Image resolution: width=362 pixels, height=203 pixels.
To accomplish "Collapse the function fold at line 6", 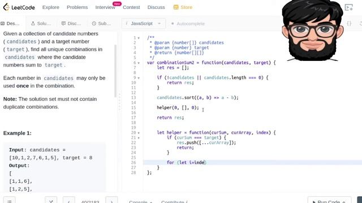I will 139,63.
